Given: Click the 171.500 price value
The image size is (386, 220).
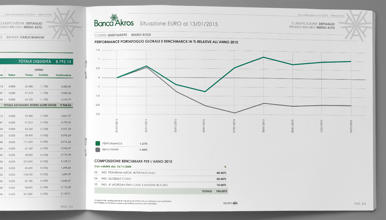Looking at the screenshot, I should pyautogui.click(x=28, y=142).
